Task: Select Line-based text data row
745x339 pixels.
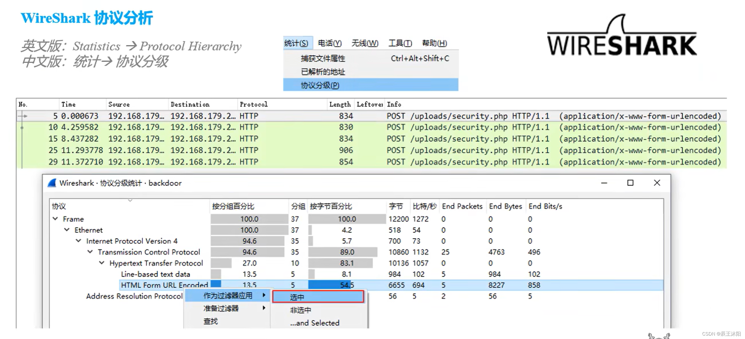Action: (x=356, y=274)
